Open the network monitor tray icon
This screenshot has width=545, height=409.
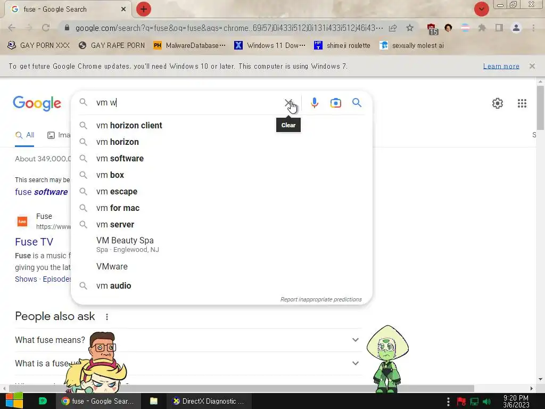[474, 402]
